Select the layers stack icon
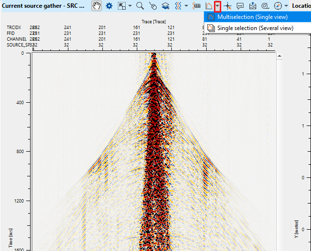The width and height of the screenshot is (311, 251). [x=165, y=6]
